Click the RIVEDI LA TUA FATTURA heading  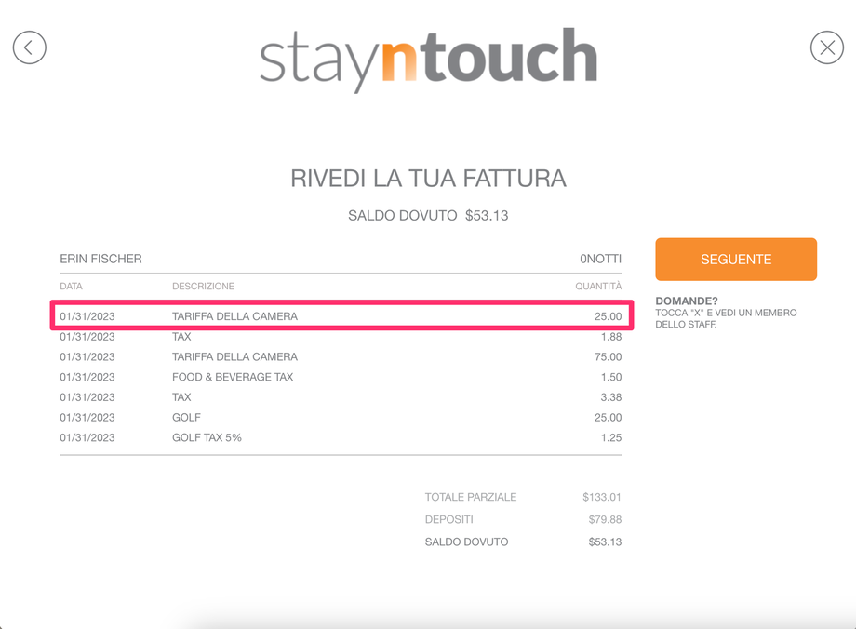pyautogui.click(x=429, y=179)
